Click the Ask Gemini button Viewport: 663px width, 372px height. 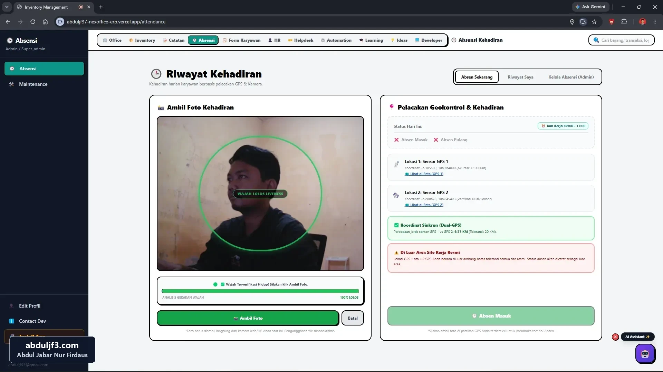pyautogui.click(x=590, y=7)
